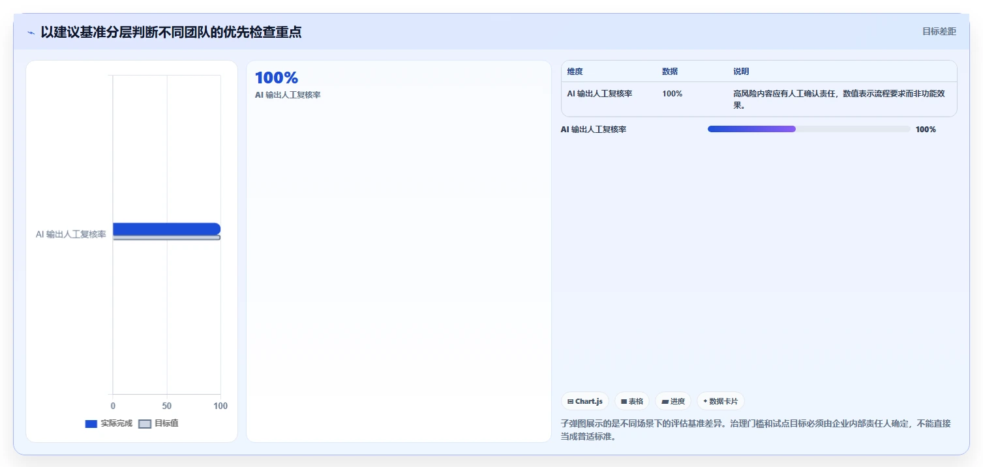Viewport: 983px width, 467px height.
Task: Click the blue 实际完成 legend swatch
Action: (91, 424)
